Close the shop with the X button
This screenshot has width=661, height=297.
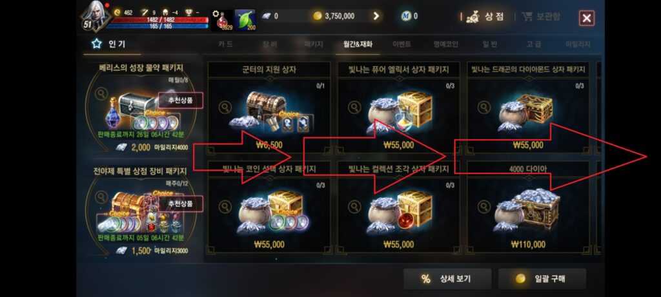point(586,18)
